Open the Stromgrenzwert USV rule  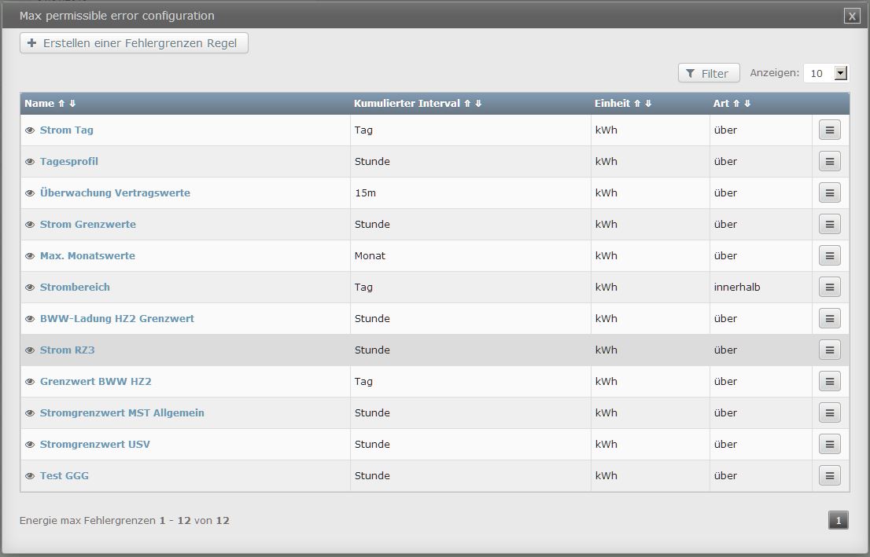point(95,444)
